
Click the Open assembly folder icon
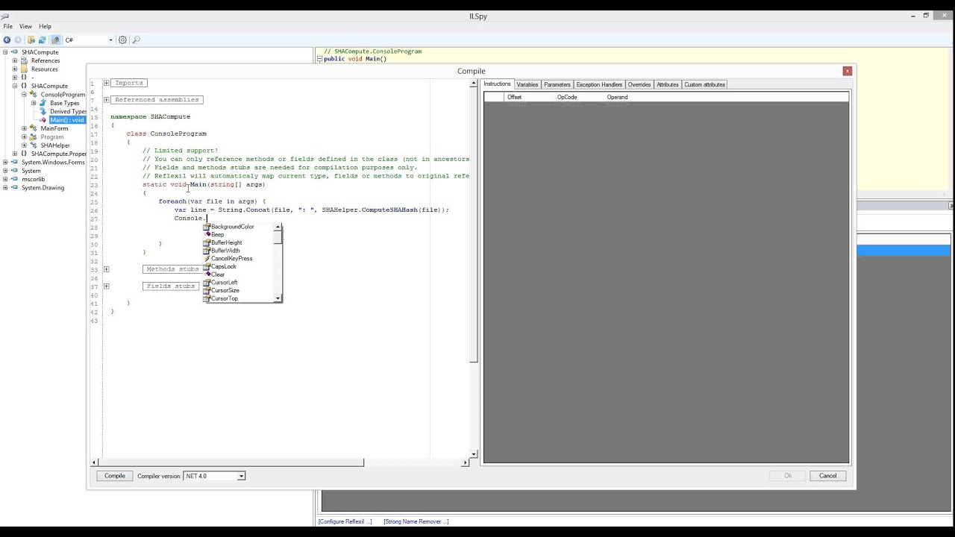(31, 40)
